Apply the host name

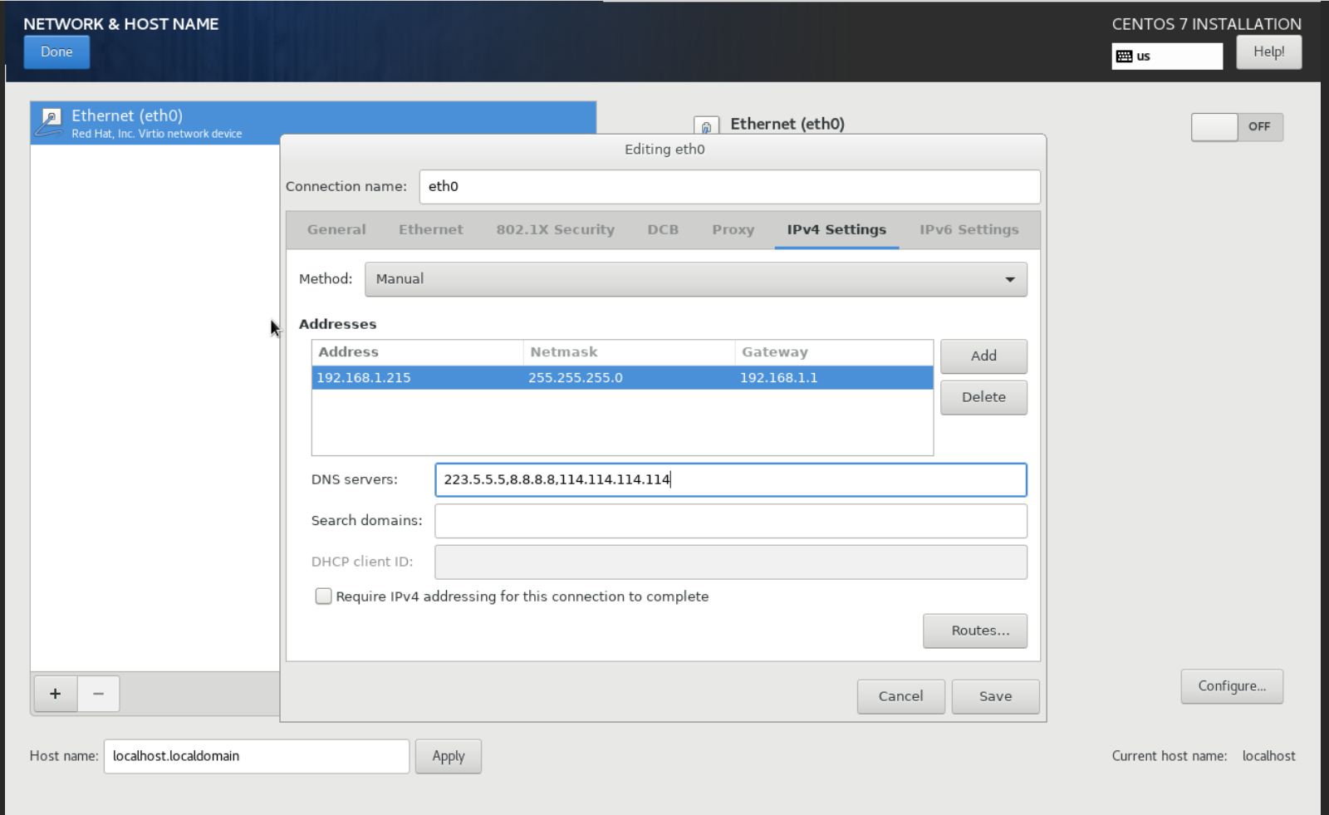pyautogui.click(x=448, y=756)
